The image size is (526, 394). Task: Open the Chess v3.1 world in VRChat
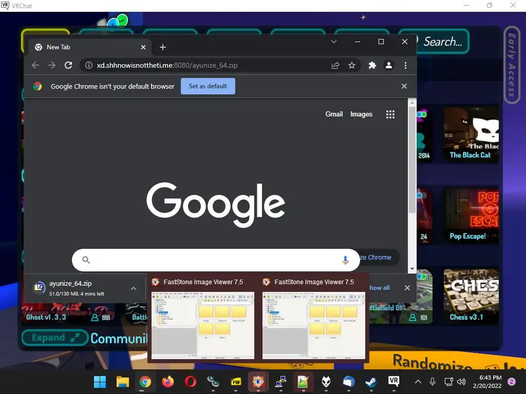coord(471,297)
